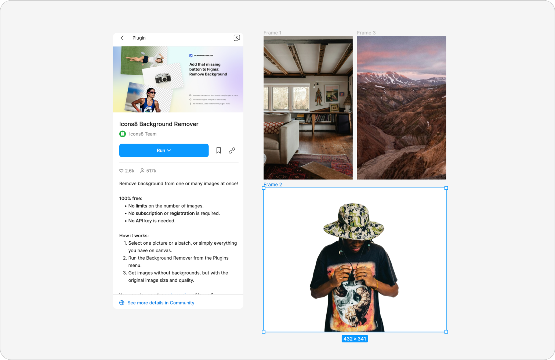Image resolution: width=555 pixels, height=360 pixels.
Task: Select the Frame 3 label on canvas
Action: click(x=366, y=33)
